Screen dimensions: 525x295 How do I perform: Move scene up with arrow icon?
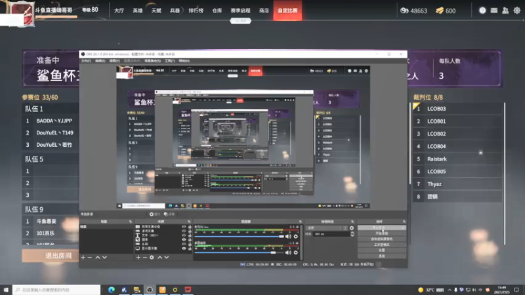point(97,257)
